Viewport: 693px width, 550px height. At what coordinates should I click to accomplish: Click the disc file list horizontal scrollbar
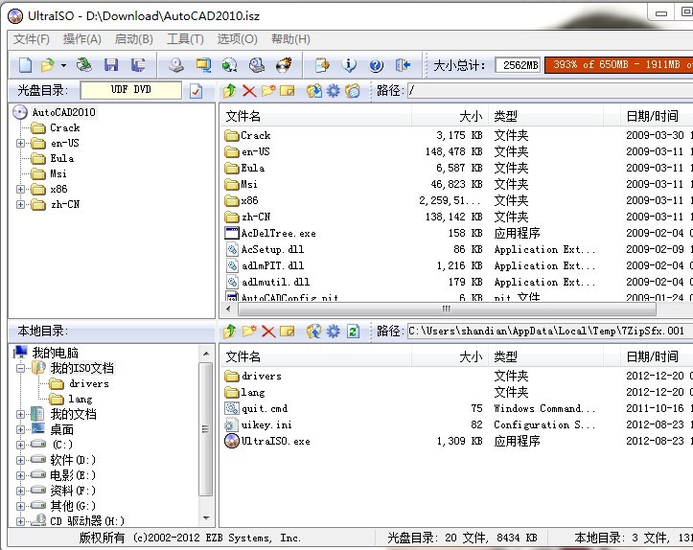(447, 309)
